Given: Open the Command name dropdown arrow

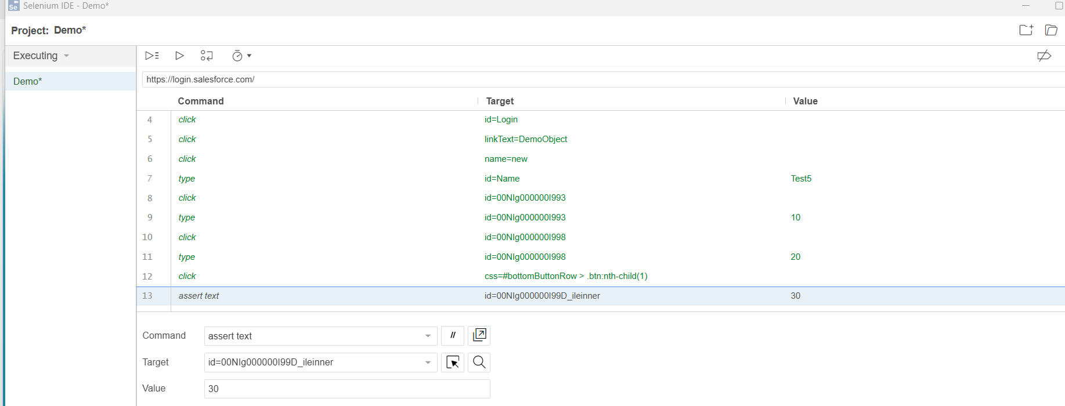Looking at the screenshot, I should [x=428, y=336].
